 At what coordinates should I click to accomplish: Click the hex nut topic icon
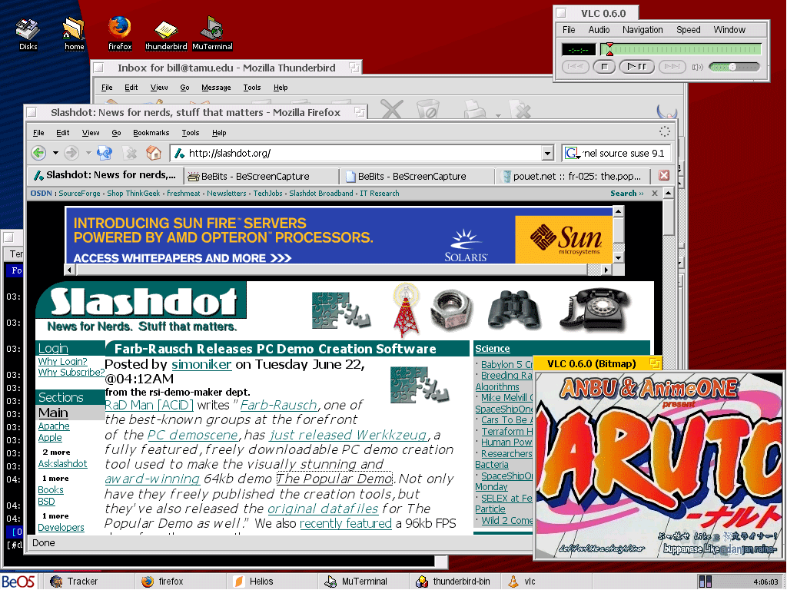450,309
